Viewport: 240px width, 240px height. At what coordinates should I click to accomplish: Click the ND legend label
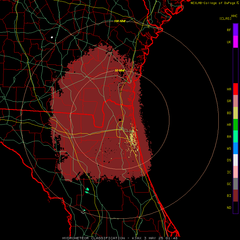pyautogui.click(x=229, y=208)
